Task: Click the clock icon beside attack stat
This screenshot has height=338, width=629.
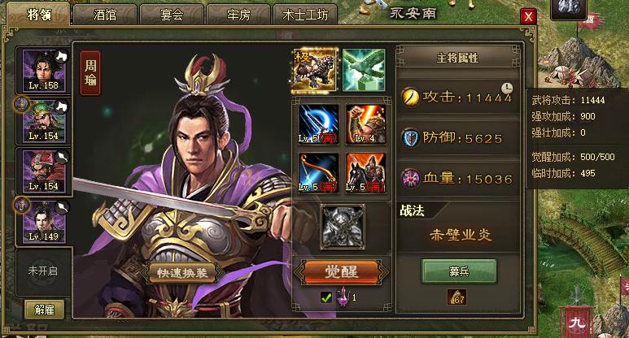Action: pyautogui.click(x=507, y=88)
